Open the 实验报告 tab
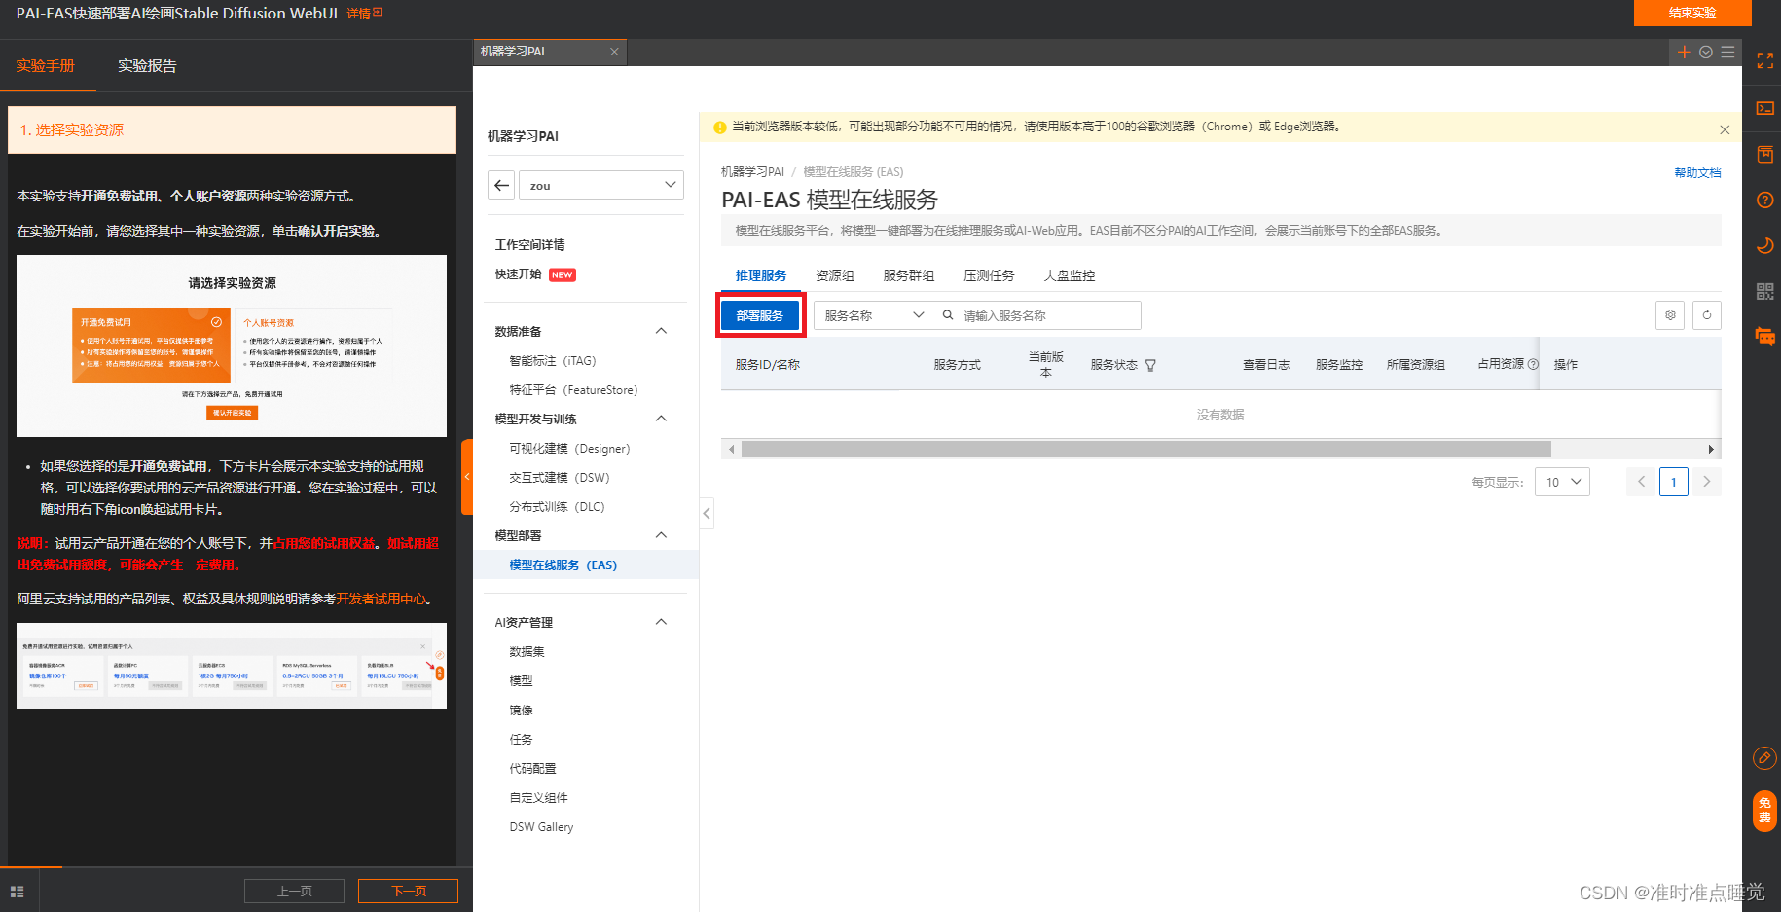1781x912 pixels. (147, 65)
